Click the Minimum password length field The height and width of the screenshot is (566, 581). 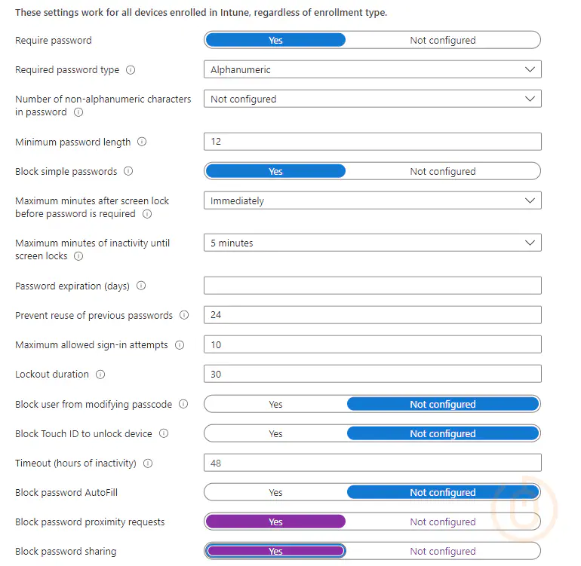(373, 142)
